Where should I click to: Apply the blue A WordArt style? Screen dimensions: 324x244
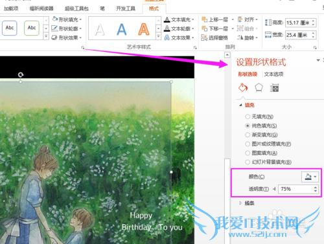tap(122, 29)
